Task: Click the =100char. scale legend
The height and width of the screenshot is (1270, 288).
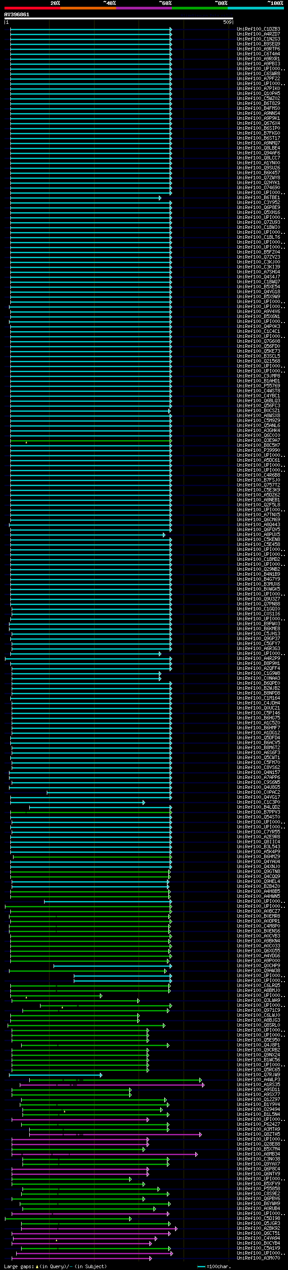Action: 215,1267
